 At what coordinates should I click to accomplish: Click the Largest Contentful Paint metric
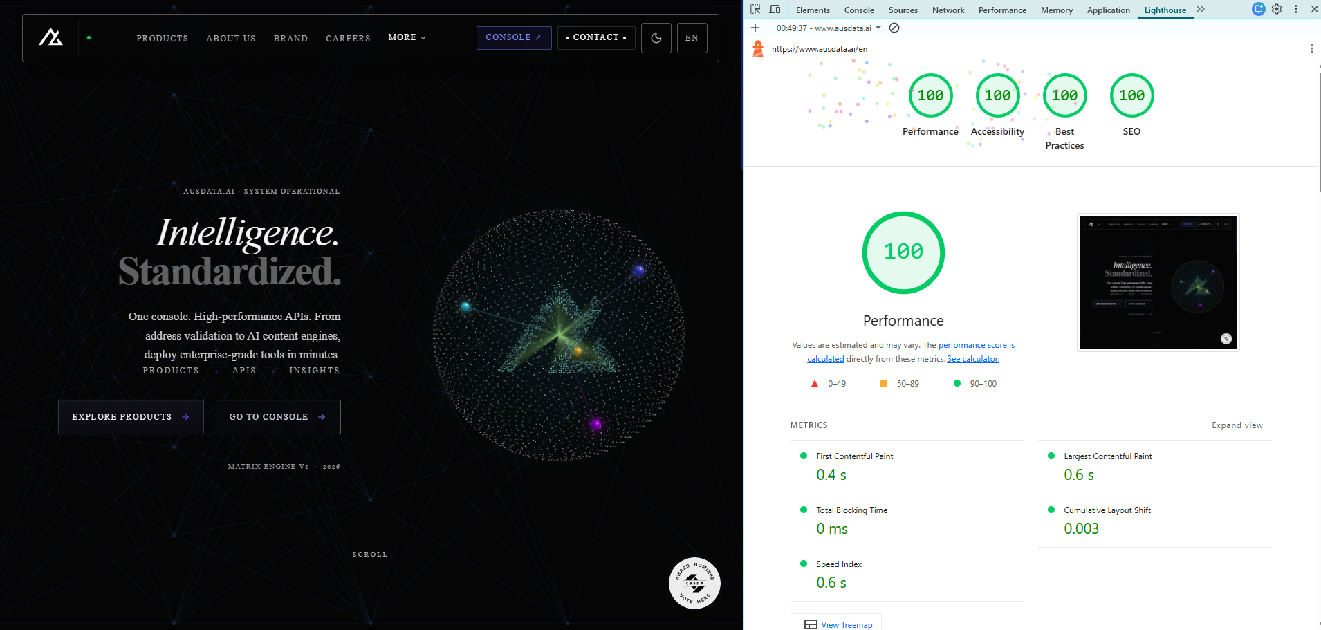[1154, 467]
